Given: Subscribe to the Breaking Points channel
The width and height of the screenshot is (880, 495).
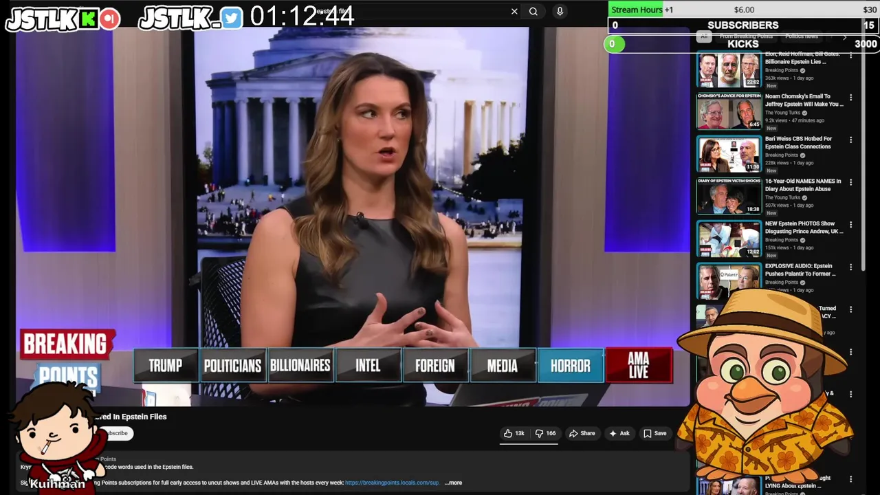Looking at the screenshot, I should (117, 433).
